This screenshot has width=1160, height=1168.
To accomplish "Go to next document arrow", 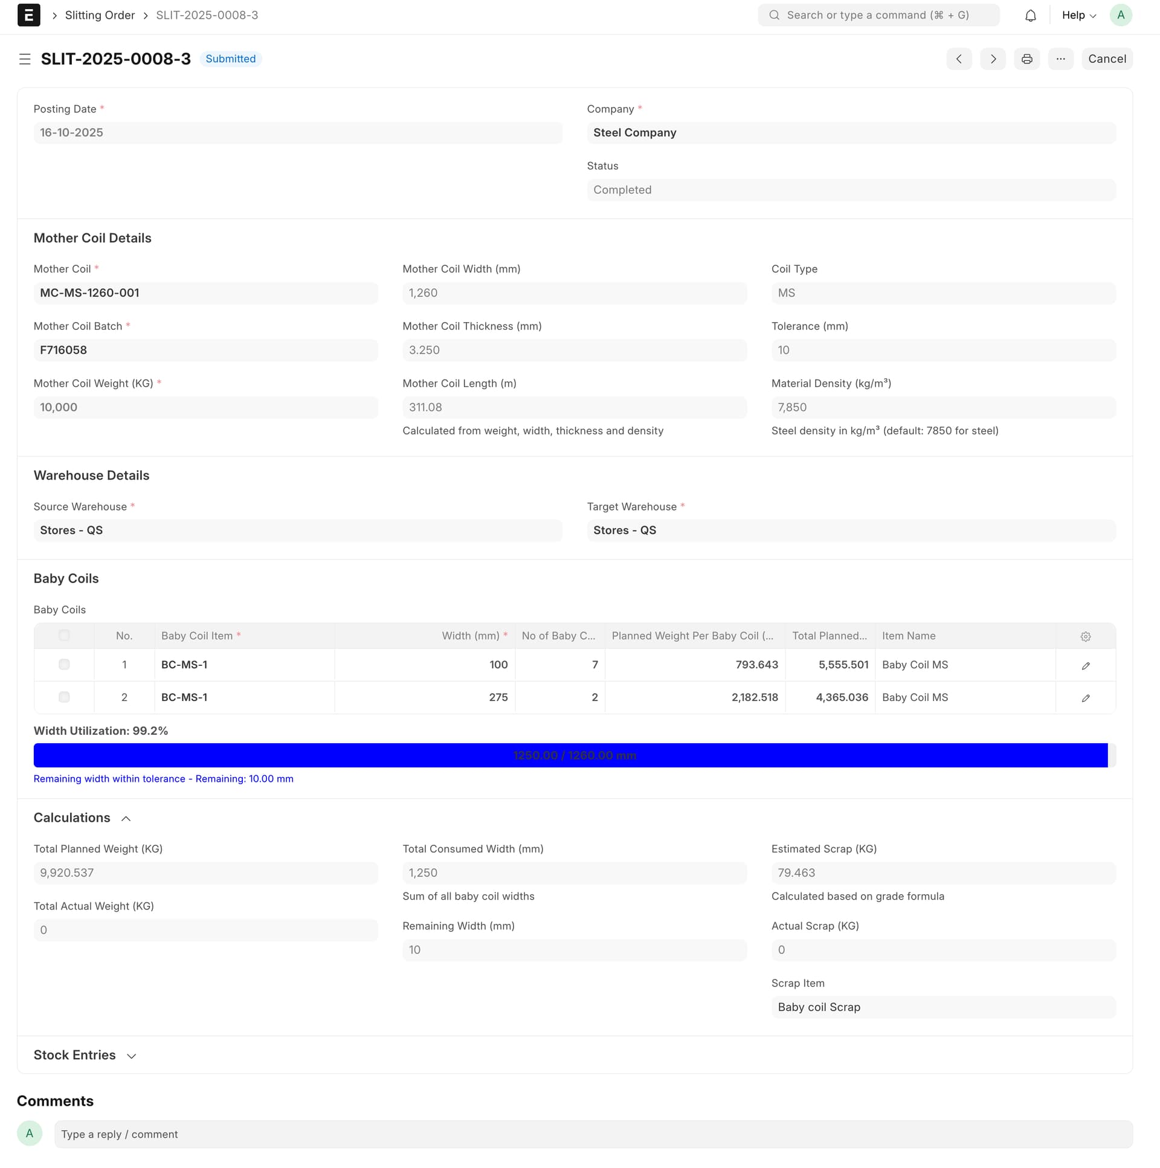I will pyautogui.click(x=993, y=59).
